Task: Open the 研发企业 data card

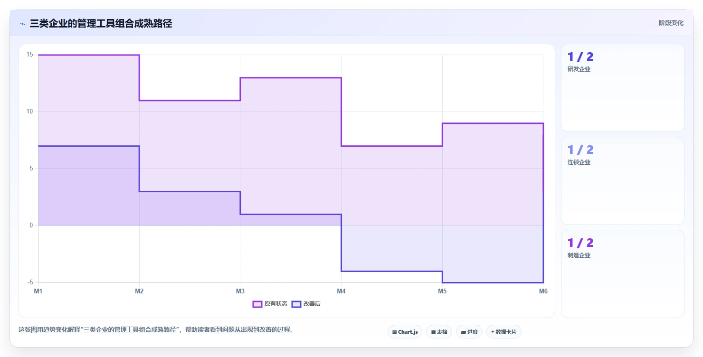Action: [x=622, y=88]
